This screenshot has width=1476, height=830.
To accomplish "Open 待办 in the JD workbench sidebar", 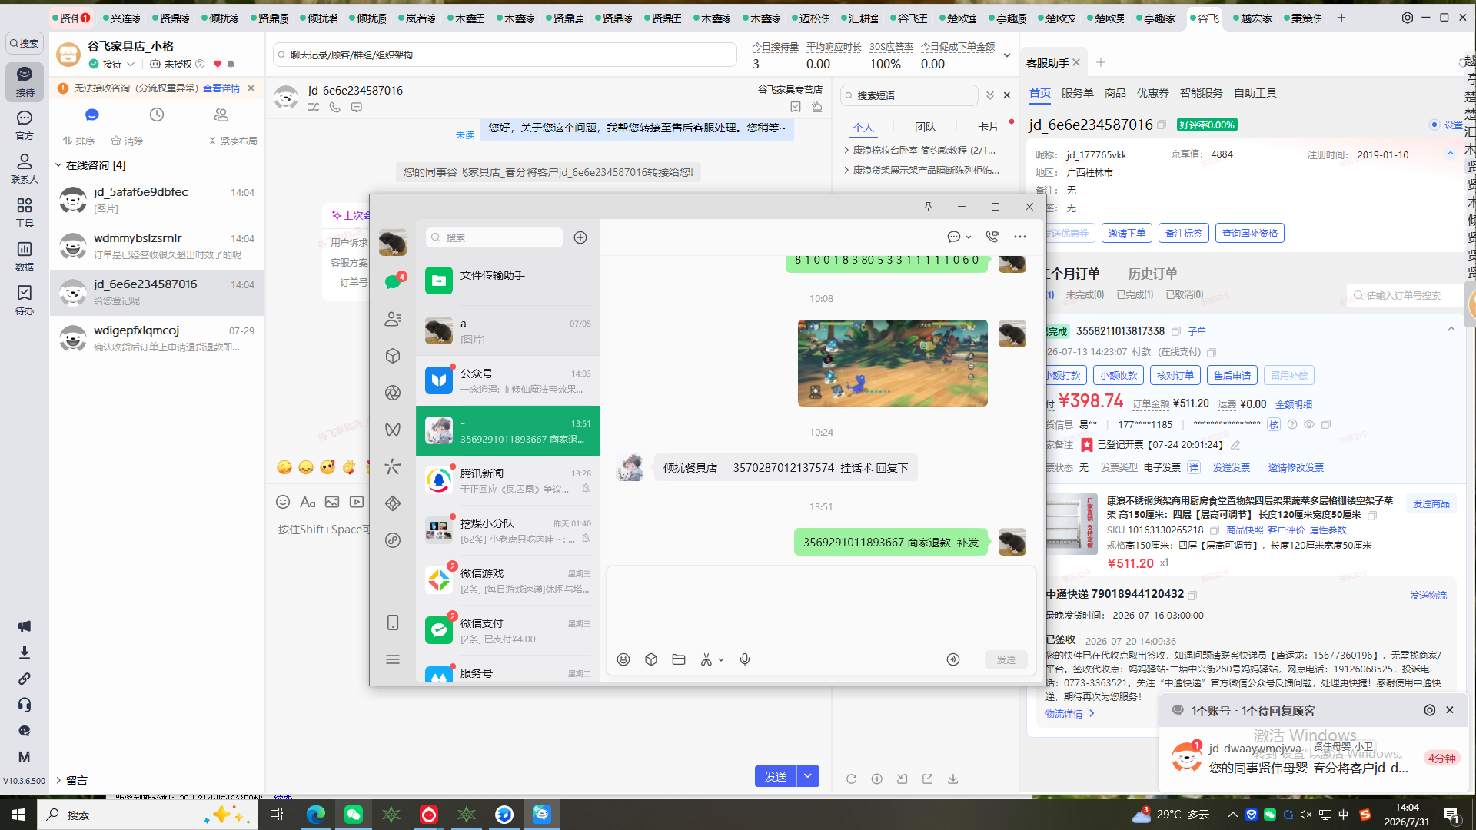I will (x=25, y=300).
